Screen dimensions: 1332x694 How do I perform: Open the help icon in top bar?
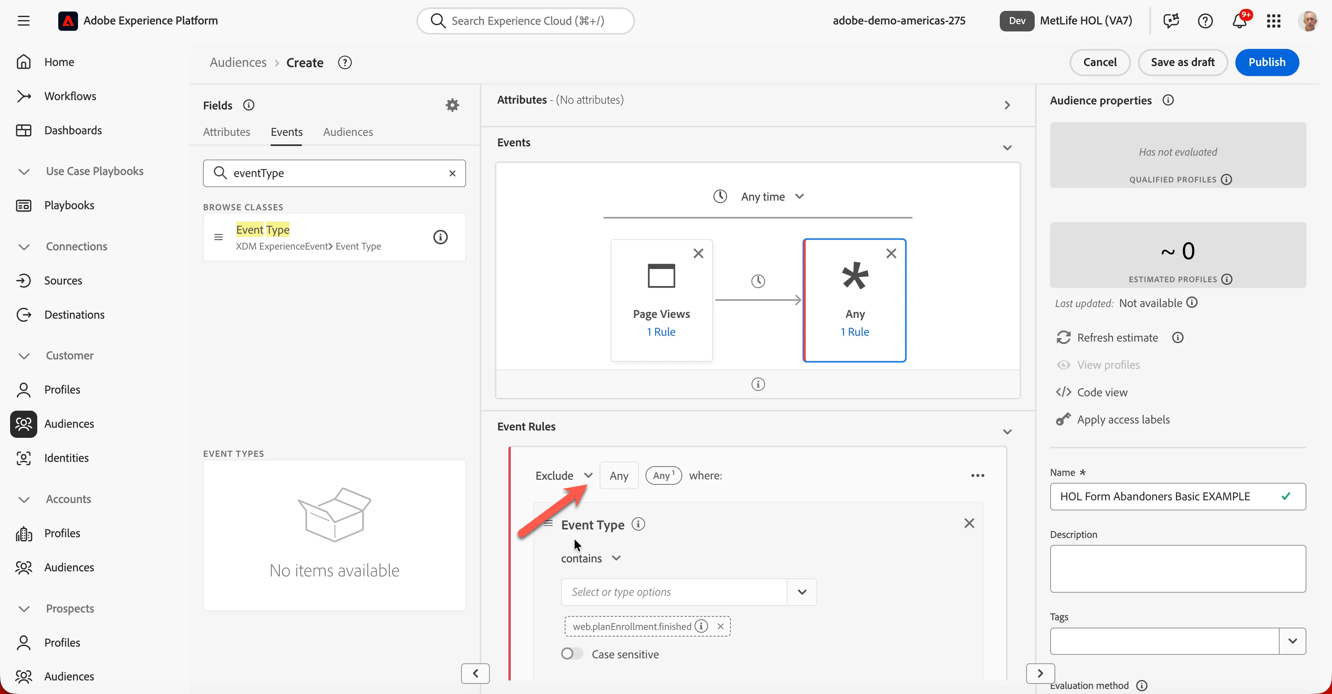click(x=1205, y=21)
